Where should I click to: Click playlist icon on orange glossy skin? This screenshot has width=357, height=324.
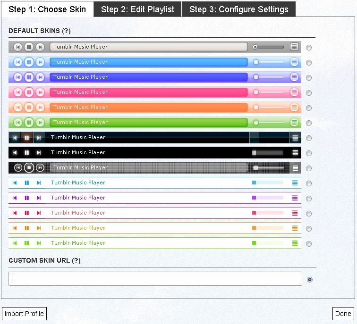pyautogui.click(x=294, y=108)
